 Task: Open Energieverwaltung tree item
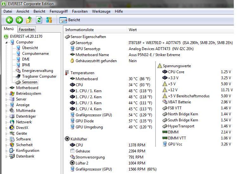pyautogui.click(x=38, y=71)
